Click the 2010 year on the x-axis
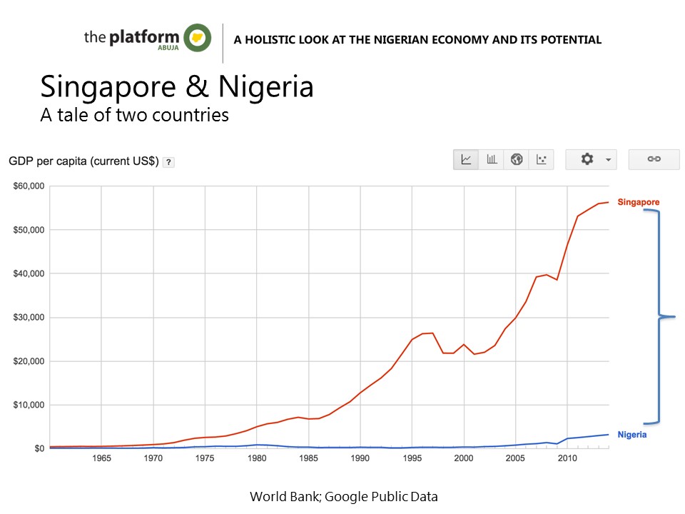 coord(567,457)
